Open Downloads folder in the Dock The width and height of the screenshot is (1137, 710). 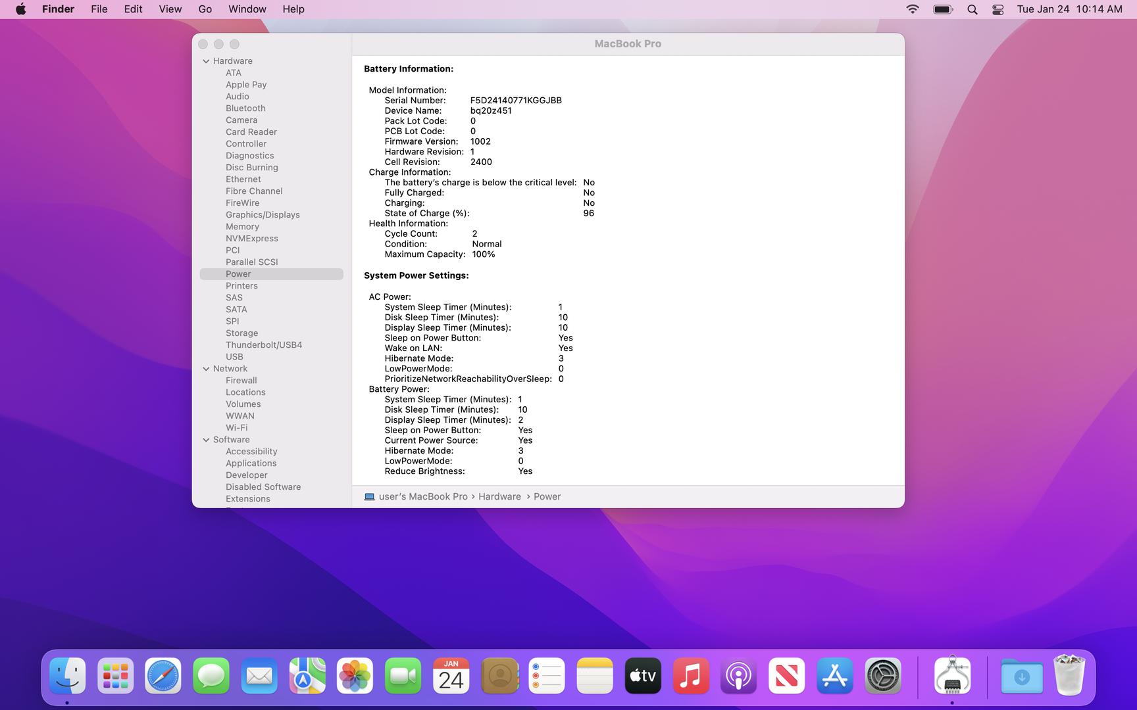coord(1022,676)
